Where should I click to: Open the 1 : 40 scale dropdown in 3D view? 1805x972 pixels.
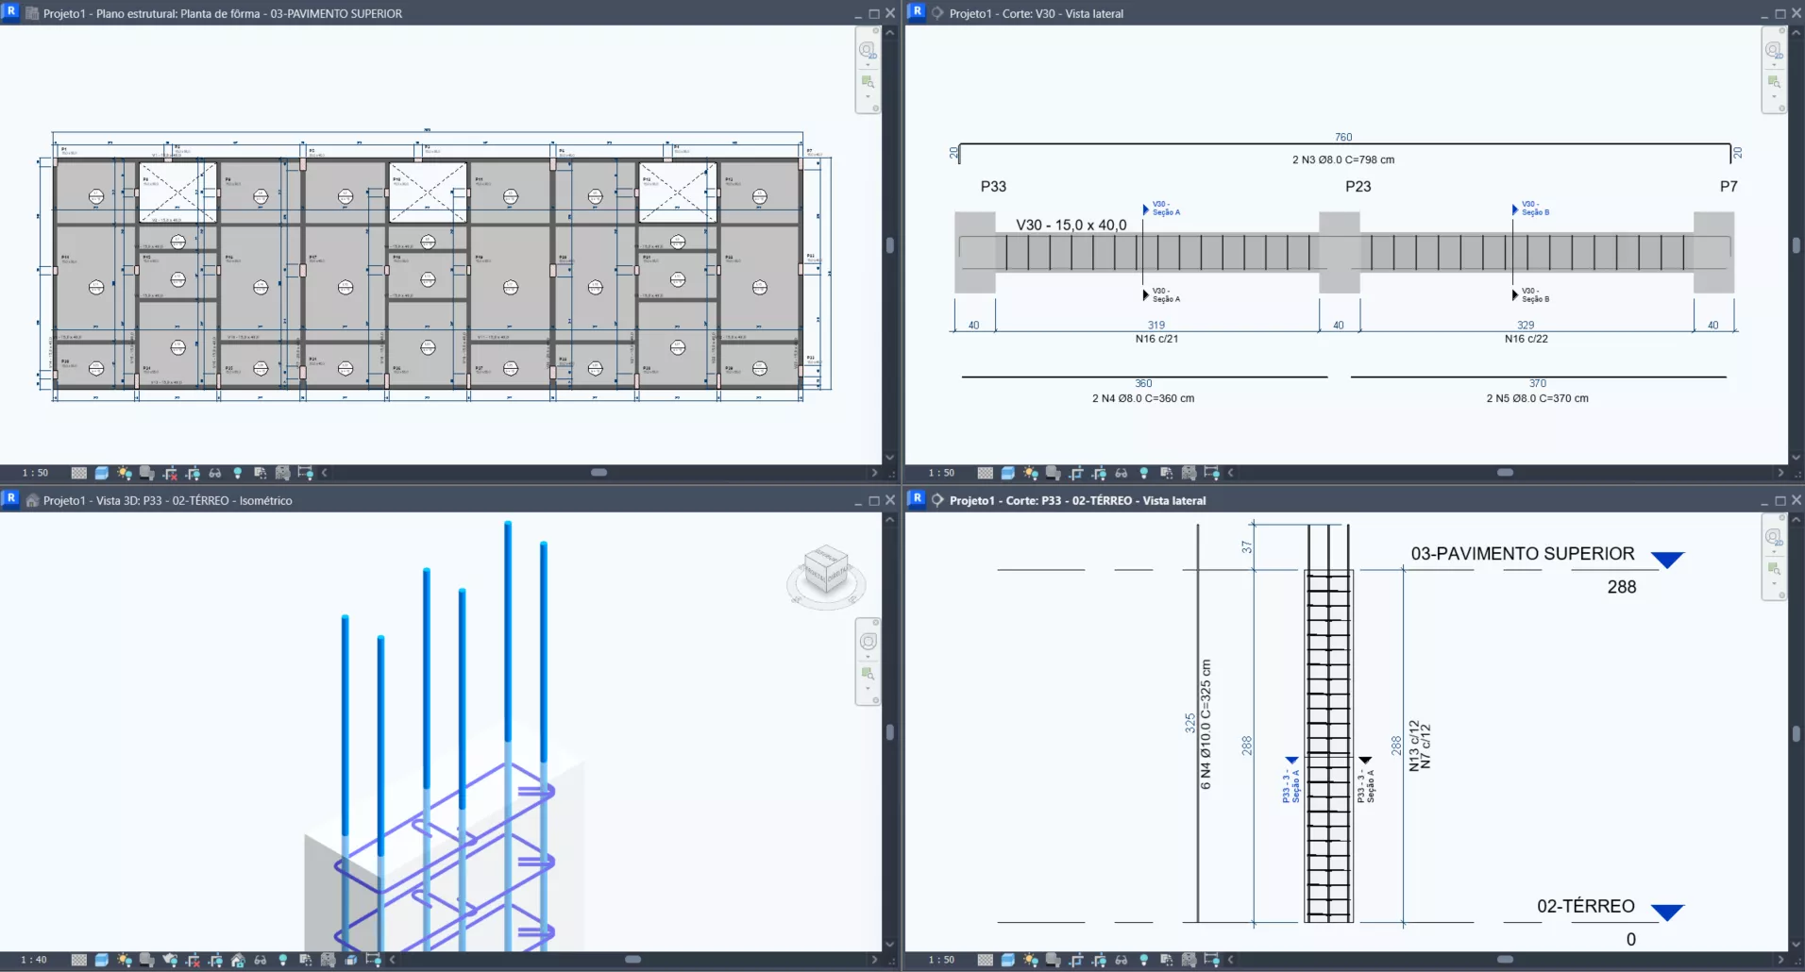[34, 960]
